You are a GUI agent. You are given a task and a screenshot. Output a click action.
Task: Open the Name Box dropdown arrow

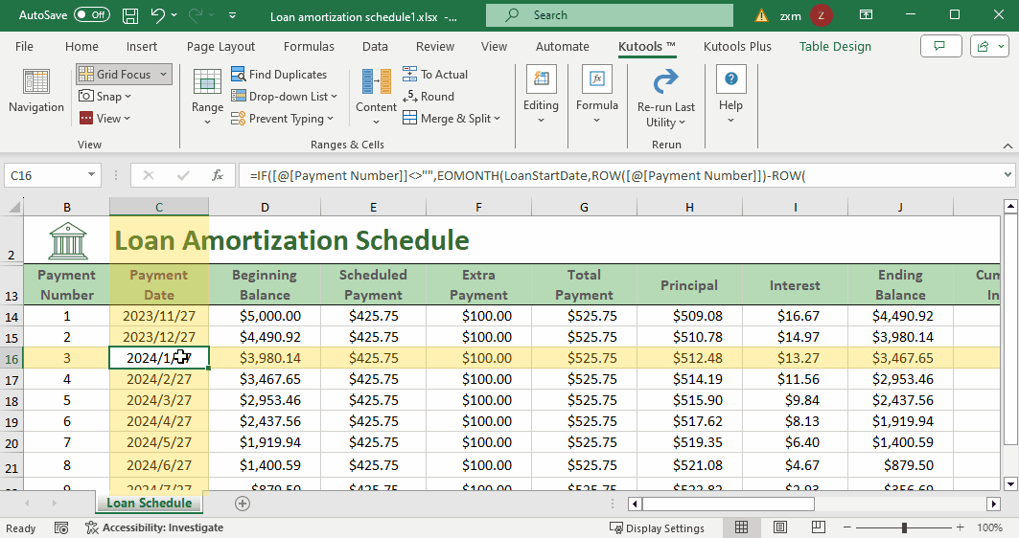[x=92, y=174]
